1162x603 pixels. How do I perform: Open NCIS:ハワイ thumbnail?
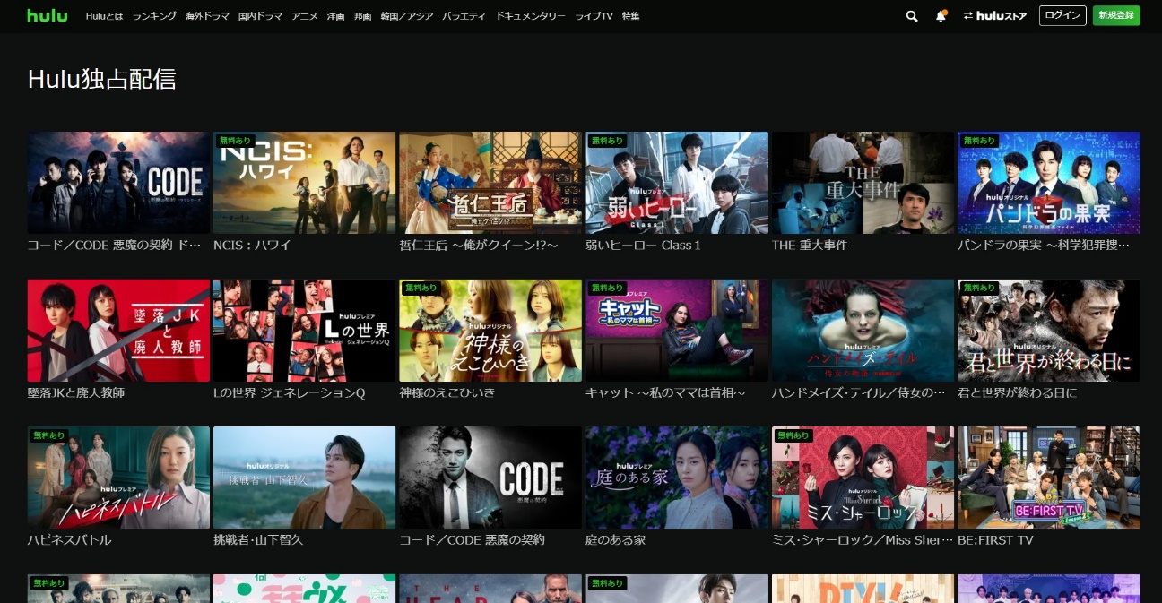(304, 183)
